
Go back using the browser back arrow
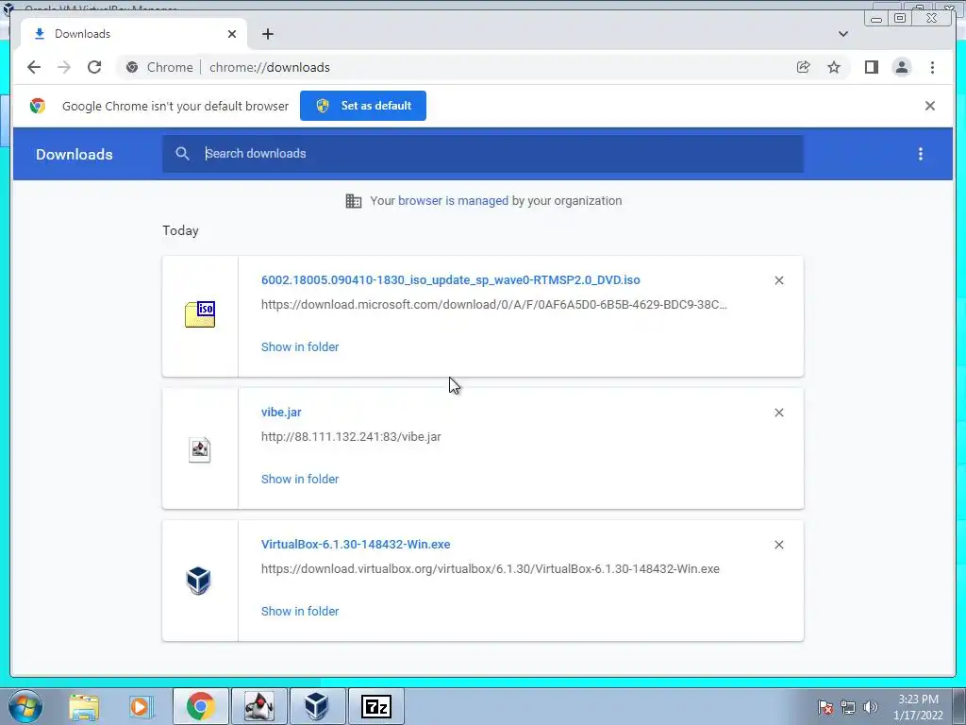click(34, 67)
